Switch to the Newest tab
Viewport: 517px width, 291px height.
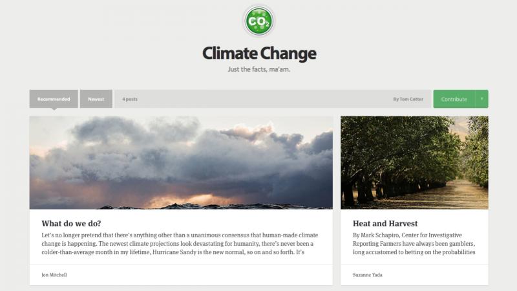(96, 99)
